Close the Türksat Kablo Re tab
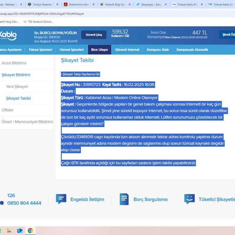 [x=202, y=5]
